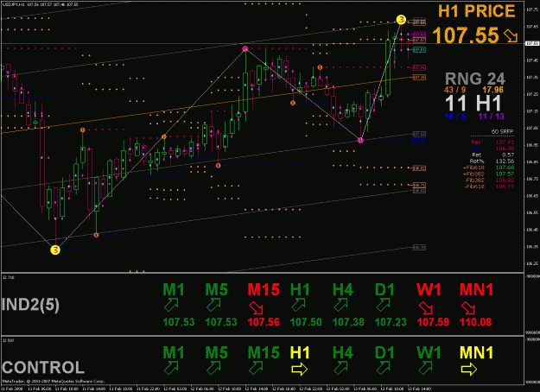Click the blue '18 / 5' value

[x=455, y=117]
